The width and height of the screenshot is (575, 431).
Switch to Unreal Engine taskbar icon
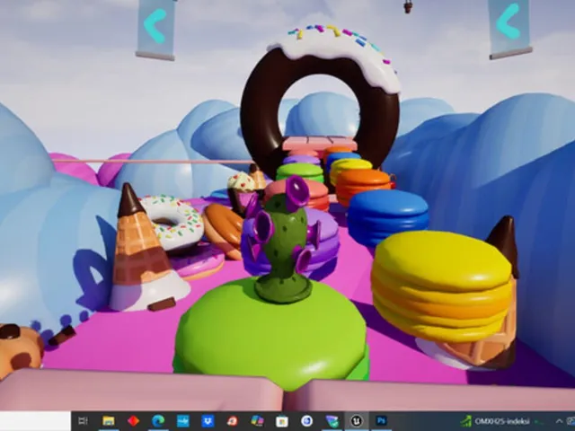357,421
